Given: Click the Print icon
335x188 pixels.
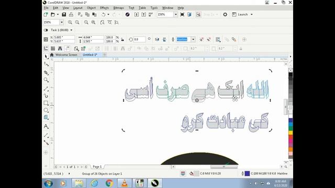Looking at the screenshot, I should pos(71,15).
